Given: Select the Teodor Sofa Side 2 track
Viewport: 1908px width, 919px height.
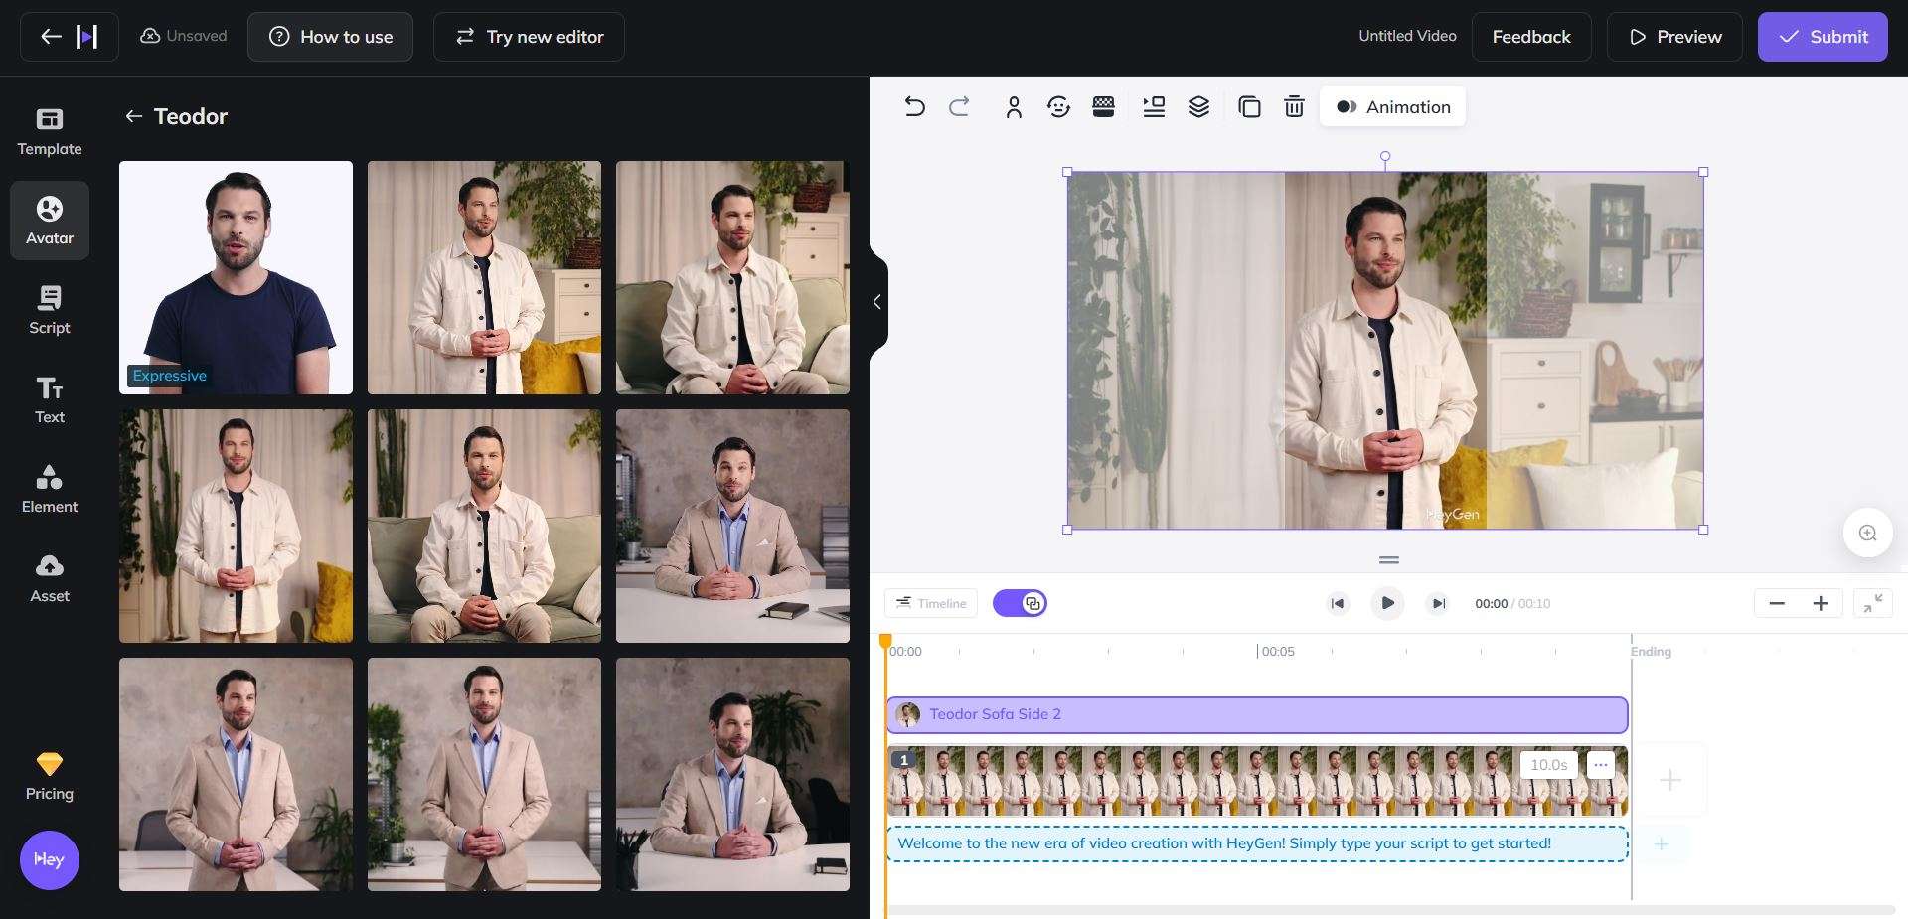Looking at the screenshot, I should pos(1257,714).
